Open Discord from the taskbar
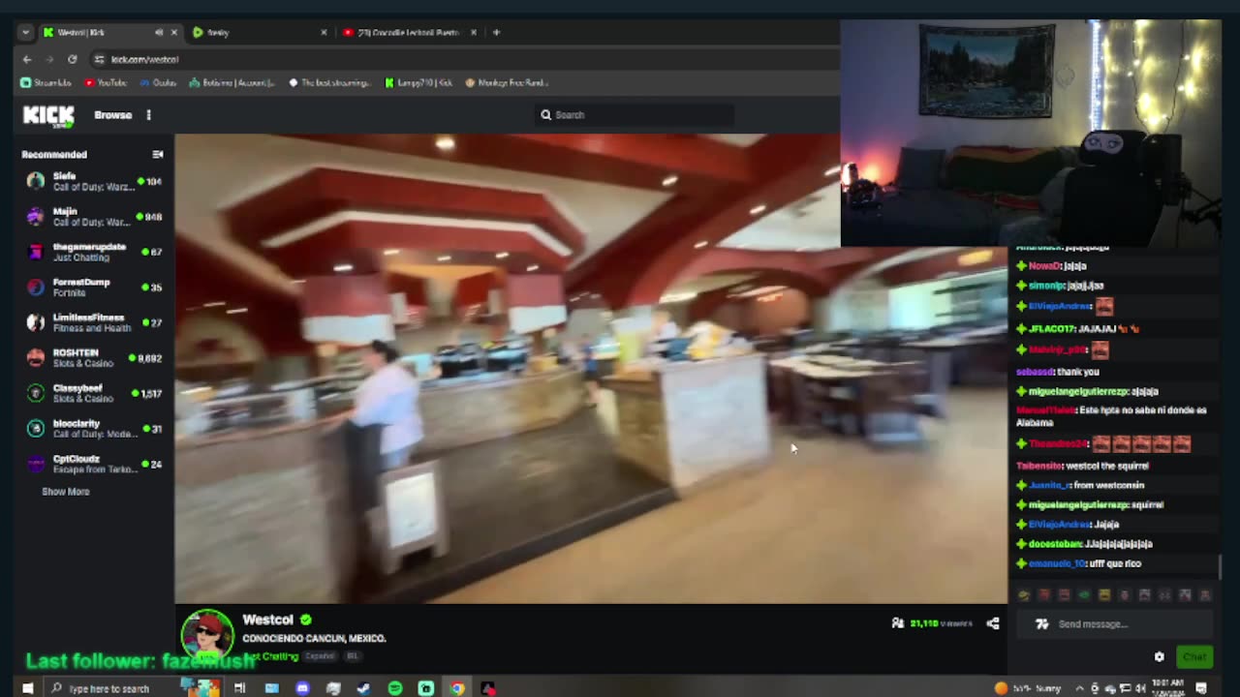Viewport: 1240px width, 697px height. [302, 688]
